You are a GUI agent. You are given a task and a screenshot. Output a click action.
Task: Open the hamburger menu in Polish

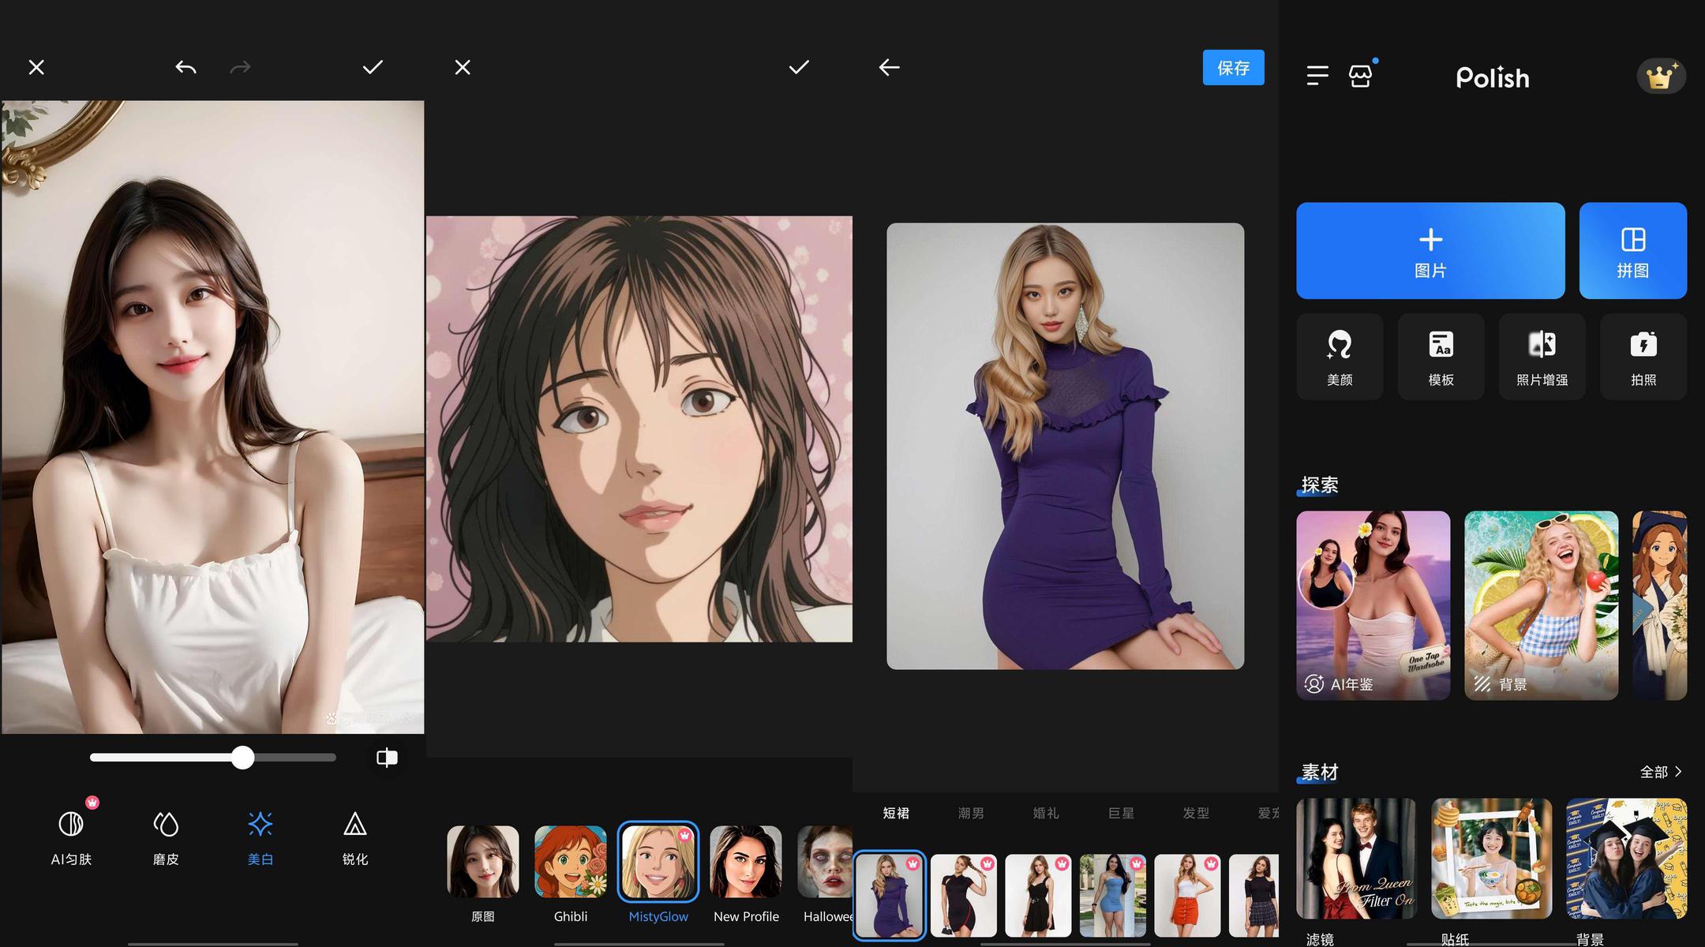click(1317, 76)
